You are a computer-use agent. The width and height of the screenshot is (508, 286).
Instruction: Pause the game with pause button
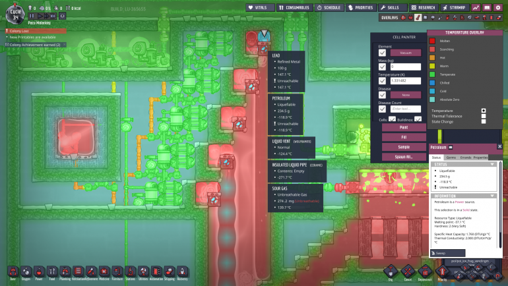[x=32, y=15]
